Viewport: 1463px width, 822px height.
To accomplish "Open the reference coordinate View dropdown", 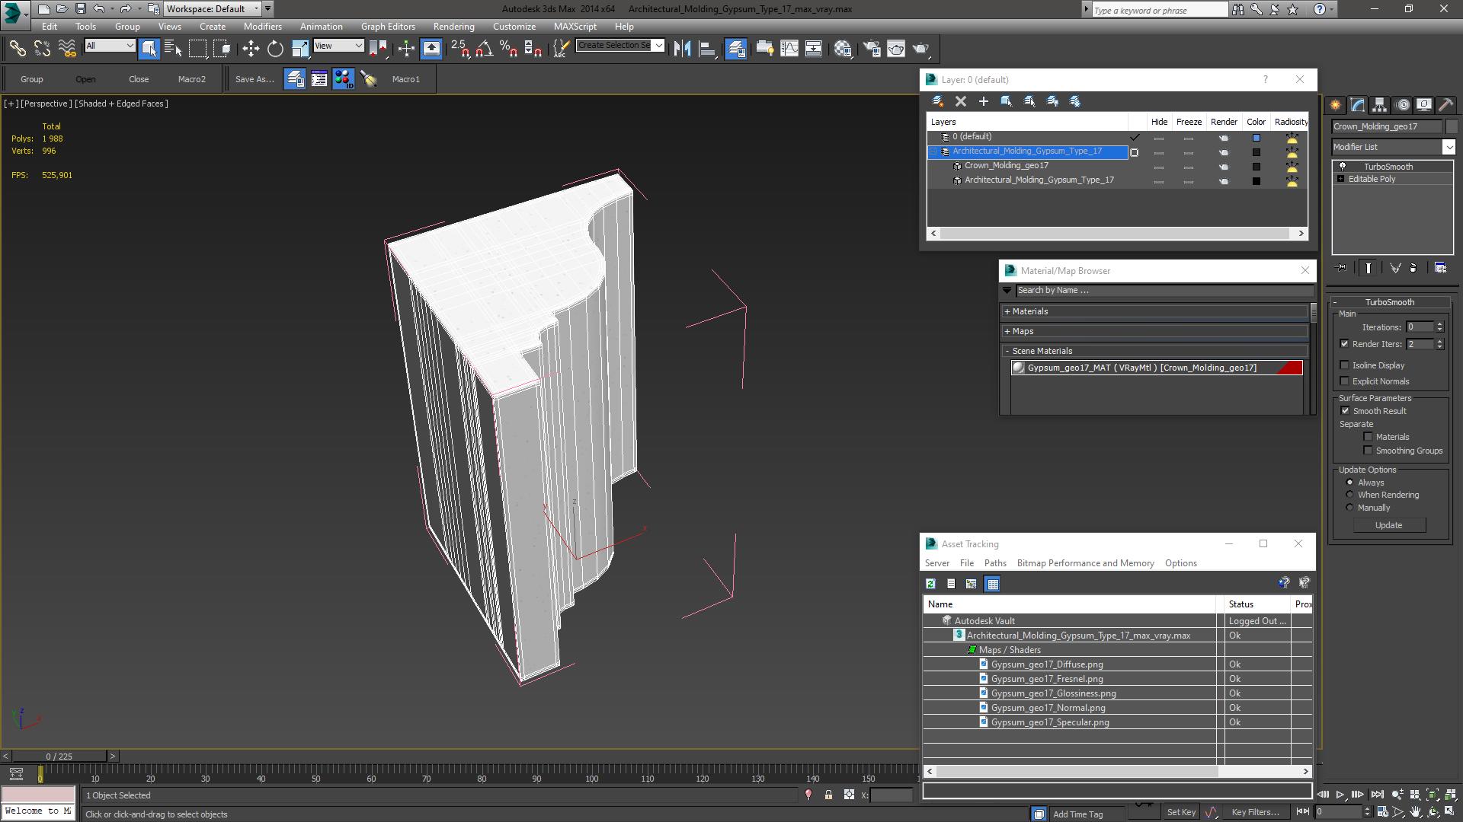I will pyautogui.click(x=338, y=46).
